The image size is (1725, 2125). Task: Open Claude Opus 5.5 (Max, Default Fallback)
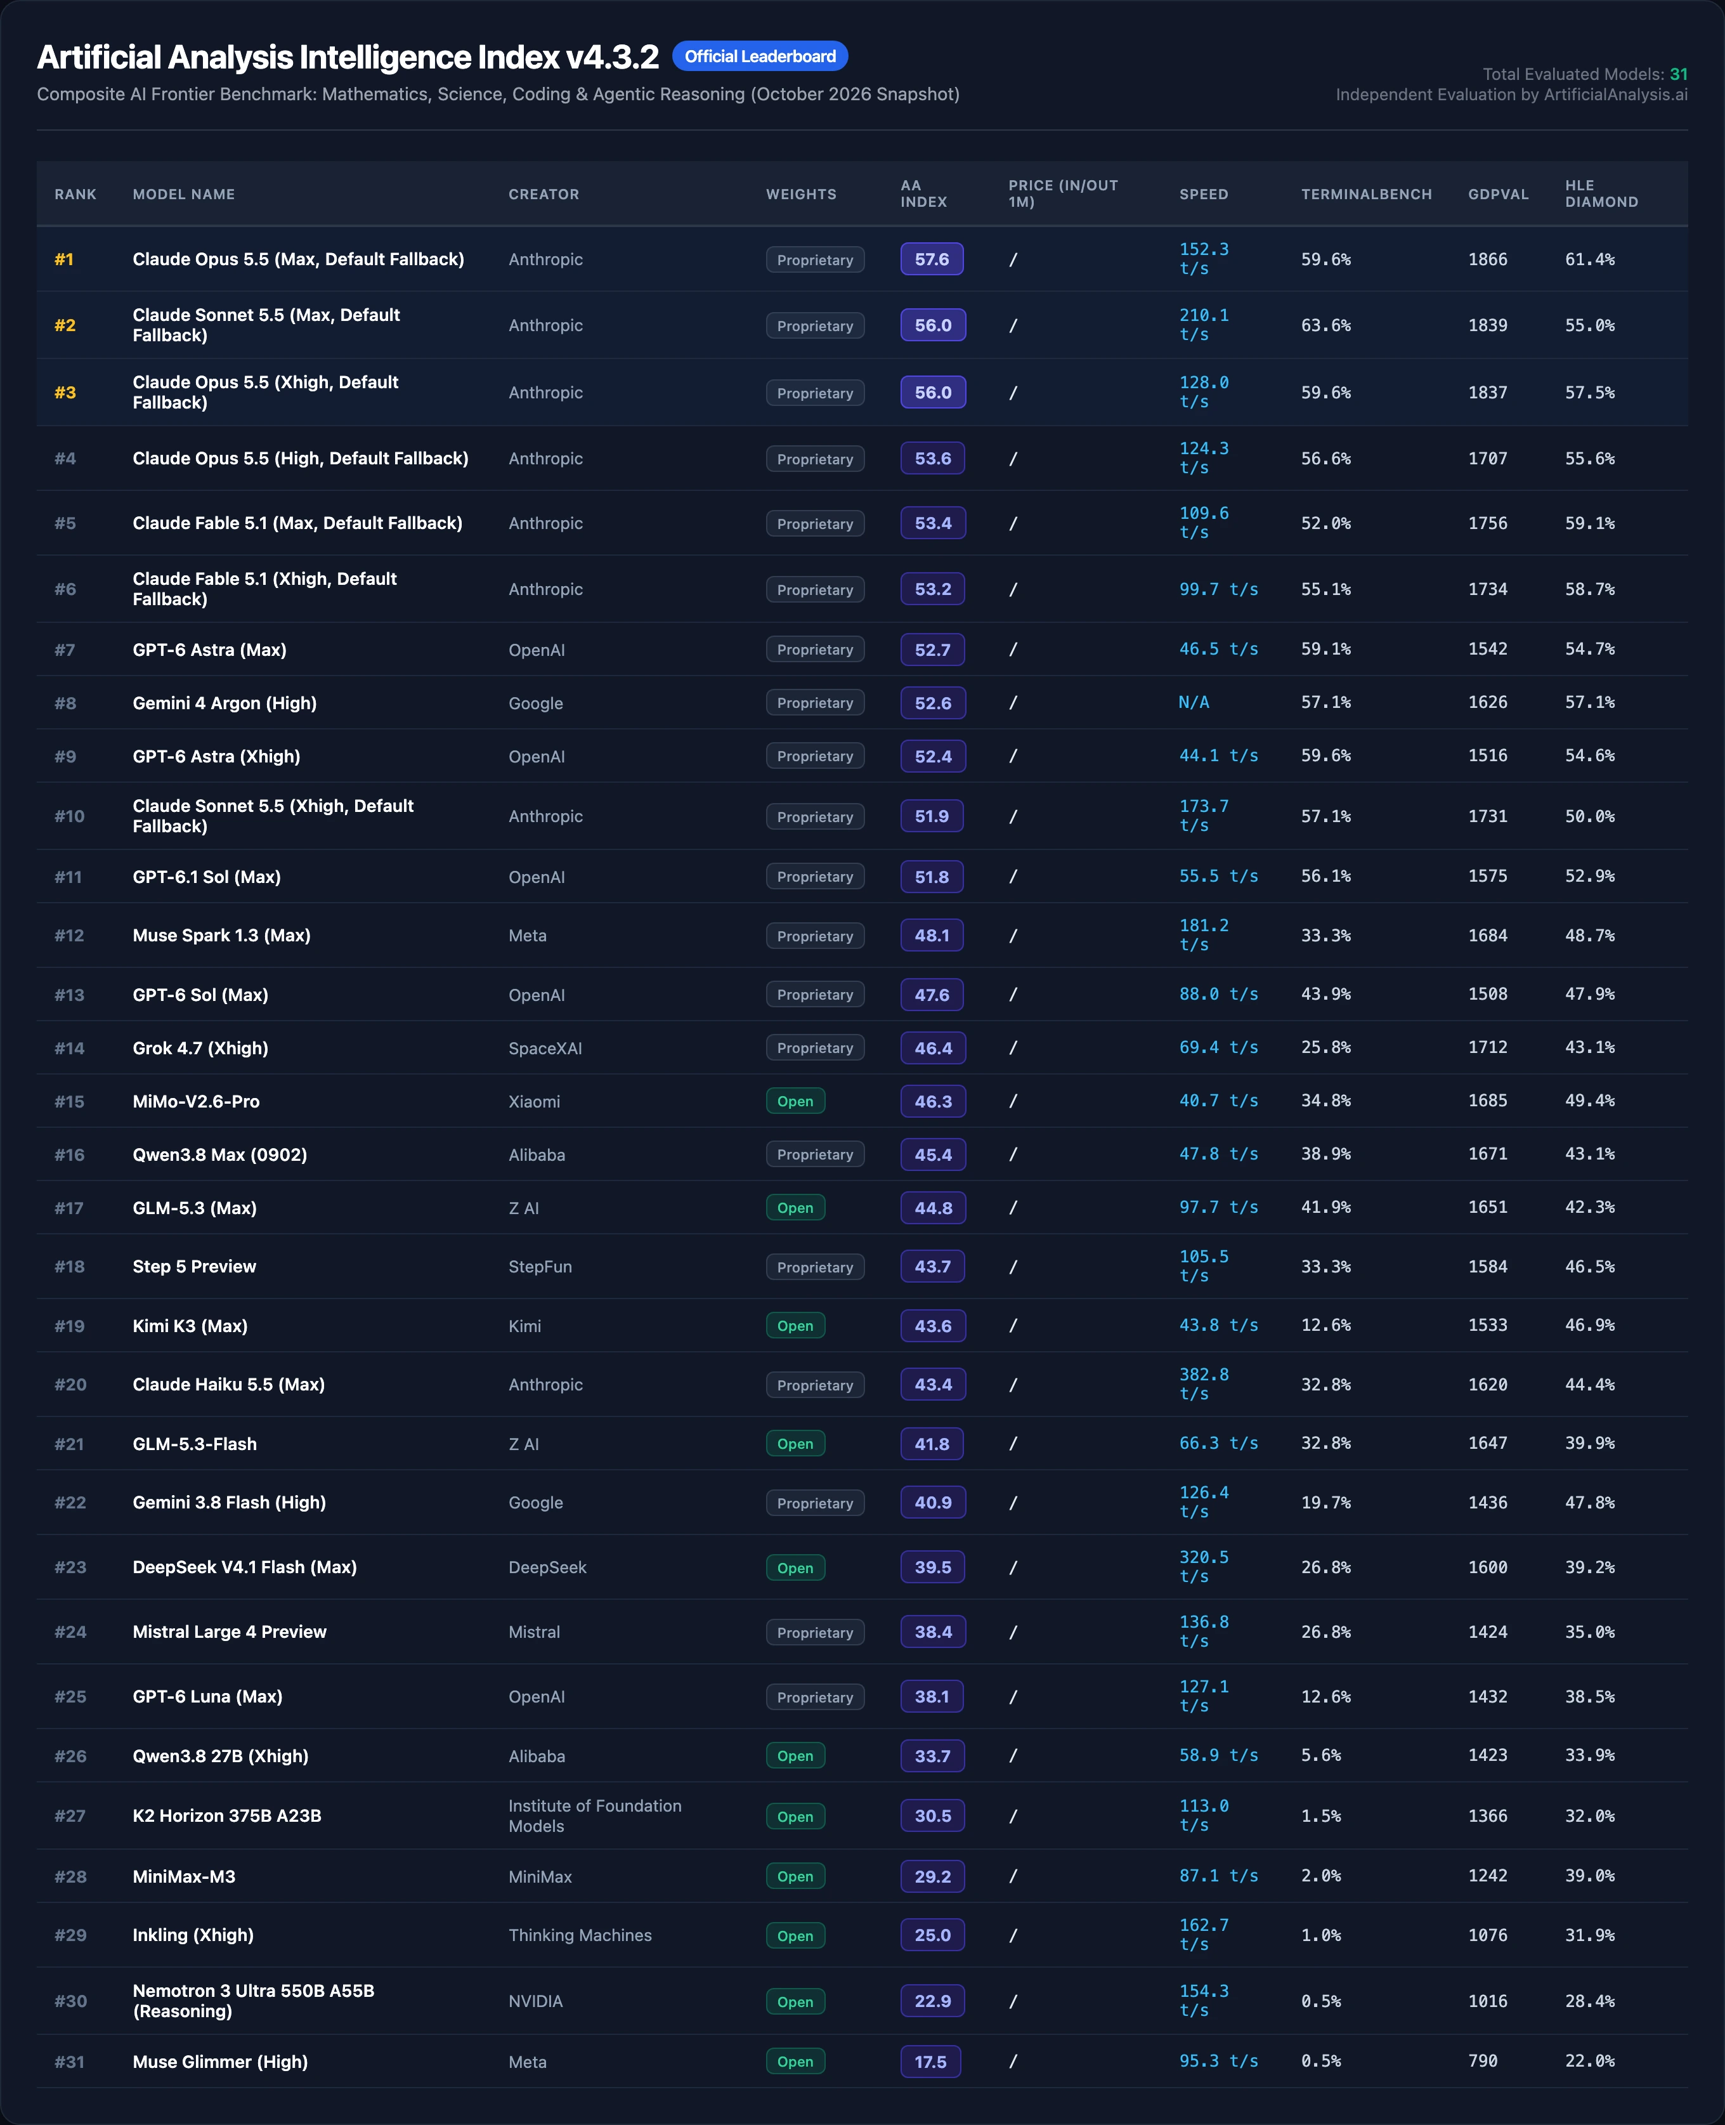tap(298, 259)
